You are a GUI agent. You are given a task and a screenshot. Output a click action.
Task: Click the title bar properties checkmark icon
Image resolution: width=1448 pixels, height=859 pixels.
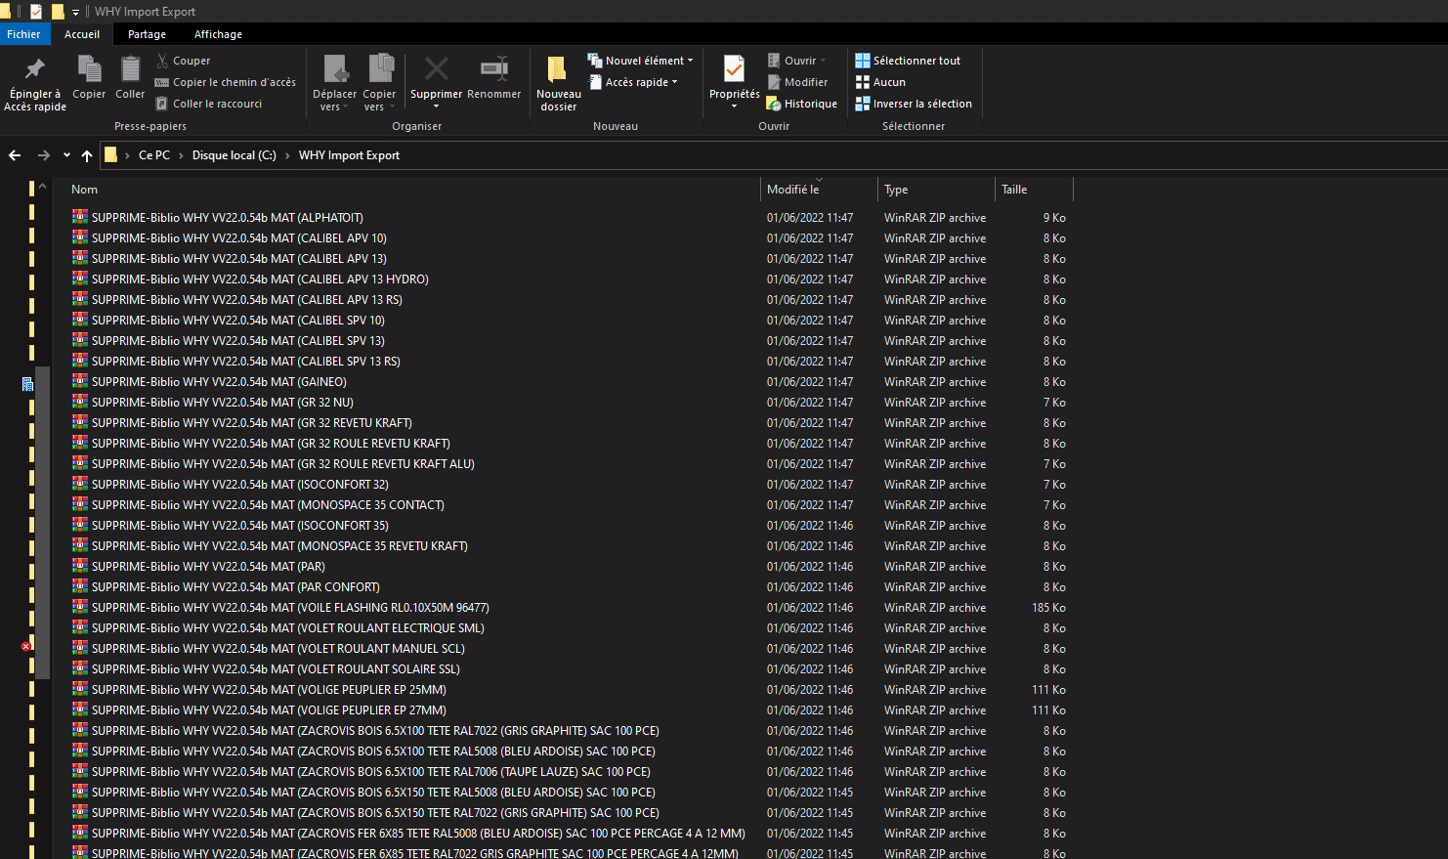[x=36, y=12]
